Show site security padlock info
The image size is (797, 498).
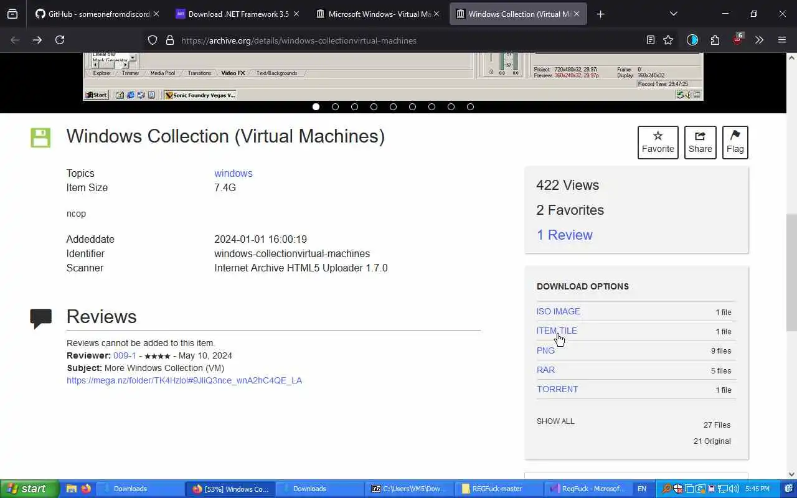coord(169,40)
